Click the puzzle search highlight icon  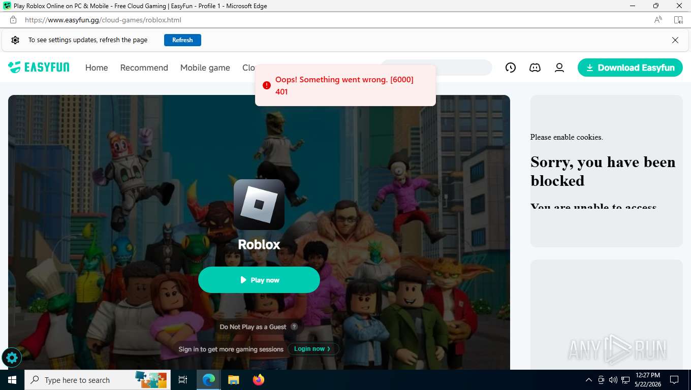[x=151, y=379]
